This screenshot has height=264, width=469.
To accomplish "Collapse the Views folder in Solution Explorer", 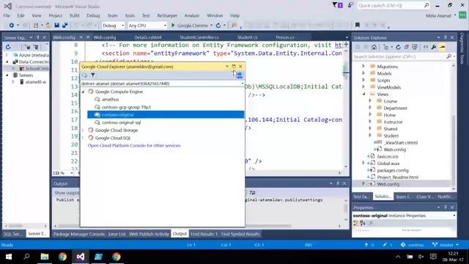I will (363, 94).
